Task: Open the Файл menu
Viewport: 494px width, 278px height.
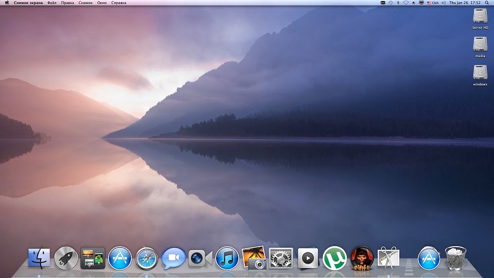Action: pos(52,3)
